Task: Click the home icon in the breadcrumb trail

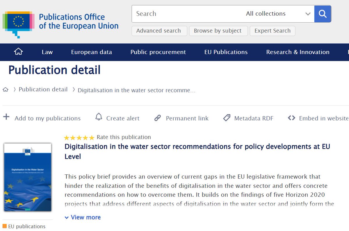Action: [5, 90]
